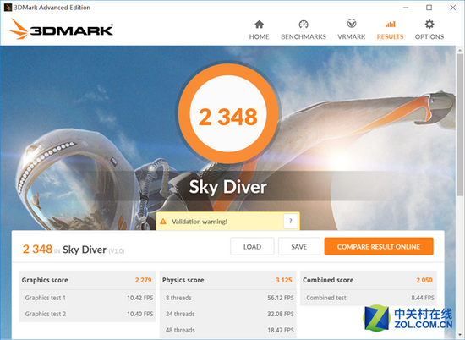Select the Results bar-chart icon
The image size is (465, 340).
390,25
